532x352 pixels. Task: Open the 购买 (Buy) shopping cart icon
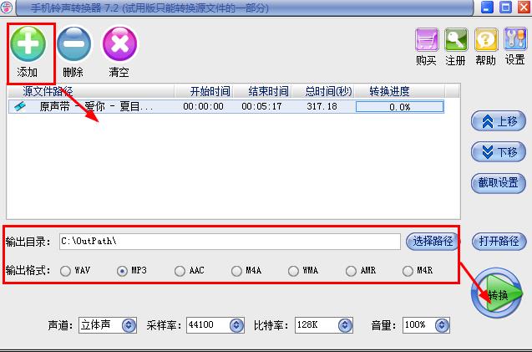[427, 40]
